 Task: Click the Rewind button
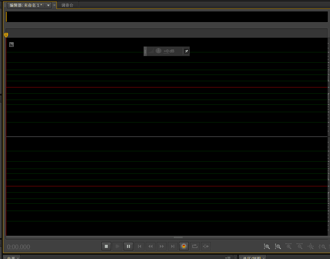coord(151,246)
